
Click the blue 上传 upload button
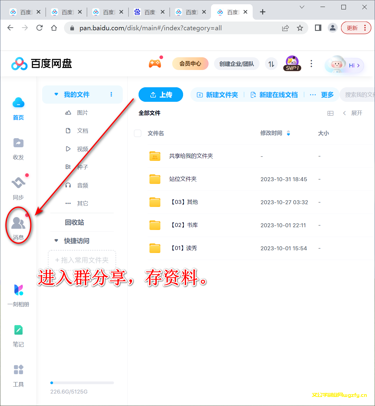coord(161,95)
